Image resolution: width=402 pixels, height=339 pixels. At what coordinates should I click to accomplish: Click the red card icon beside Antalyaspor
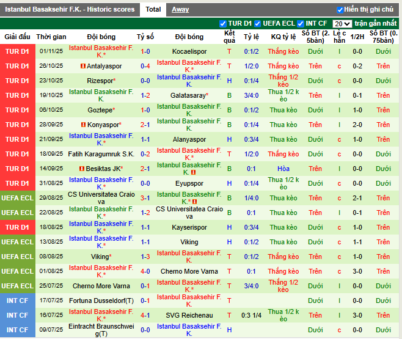click(x=83, y=66)
